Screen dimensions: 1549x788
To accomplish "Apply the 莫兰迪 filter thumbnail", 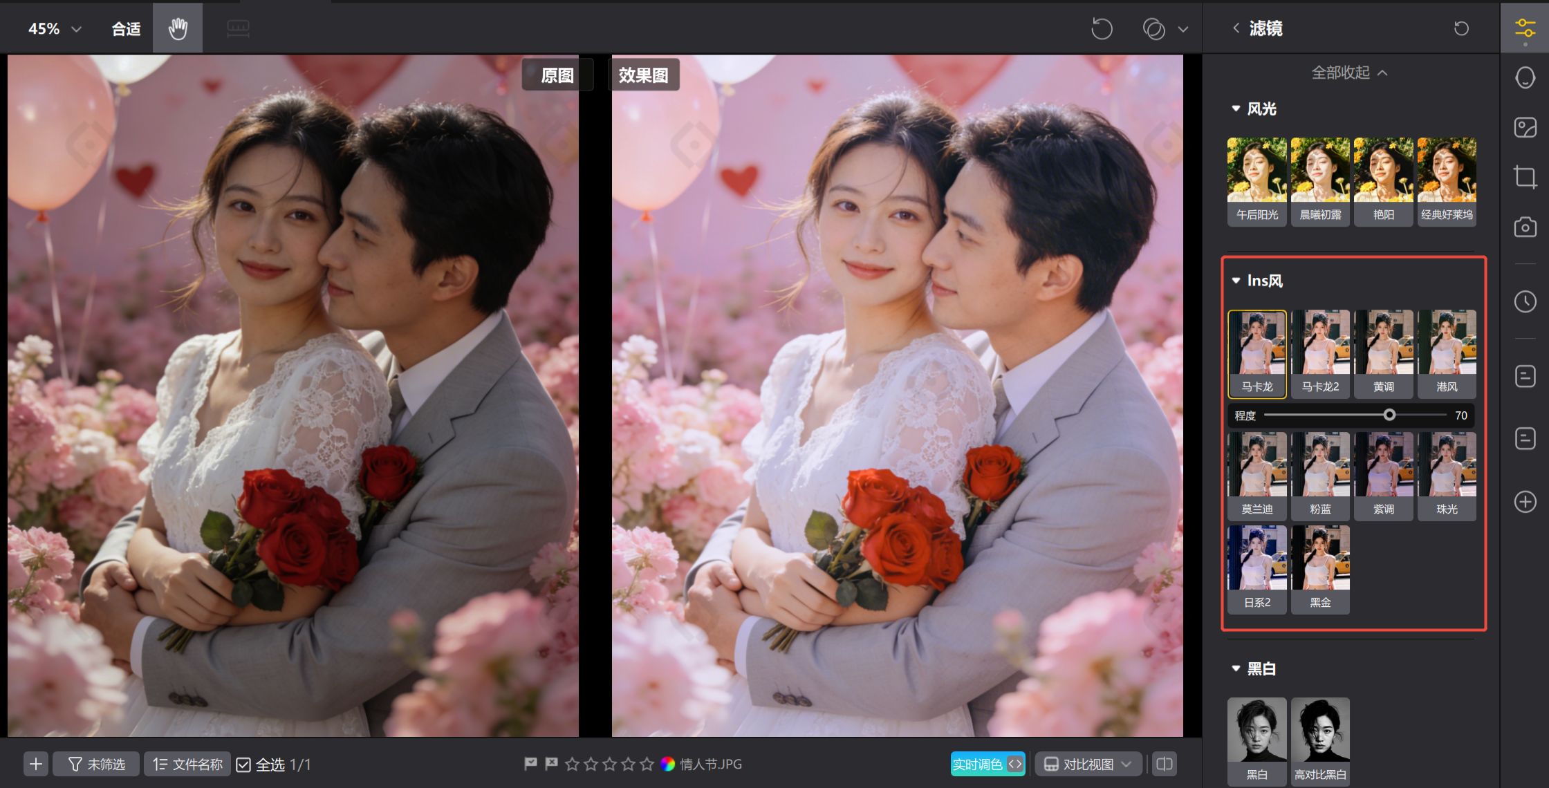I will tap(1256, 475).
